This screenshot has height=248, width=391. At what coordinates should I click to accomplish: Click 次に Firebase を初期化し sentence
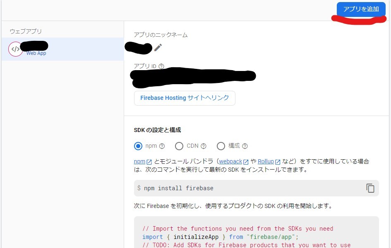[x=233, y=206]
